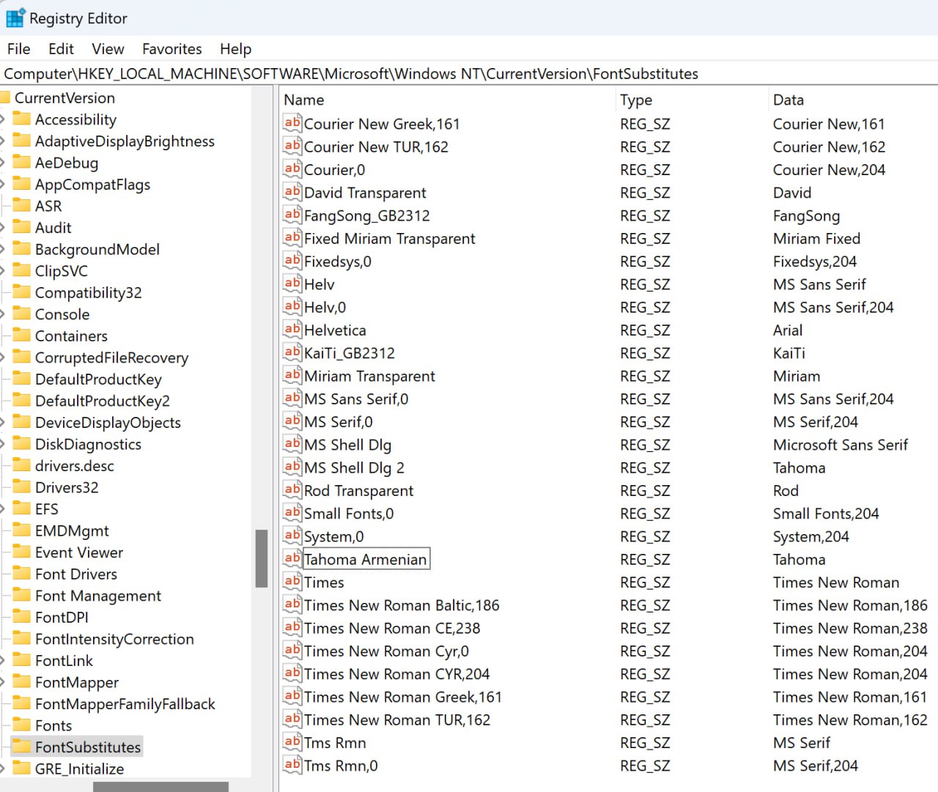Select the FontMapper key

pyautogui.click(x=77, y=682)
